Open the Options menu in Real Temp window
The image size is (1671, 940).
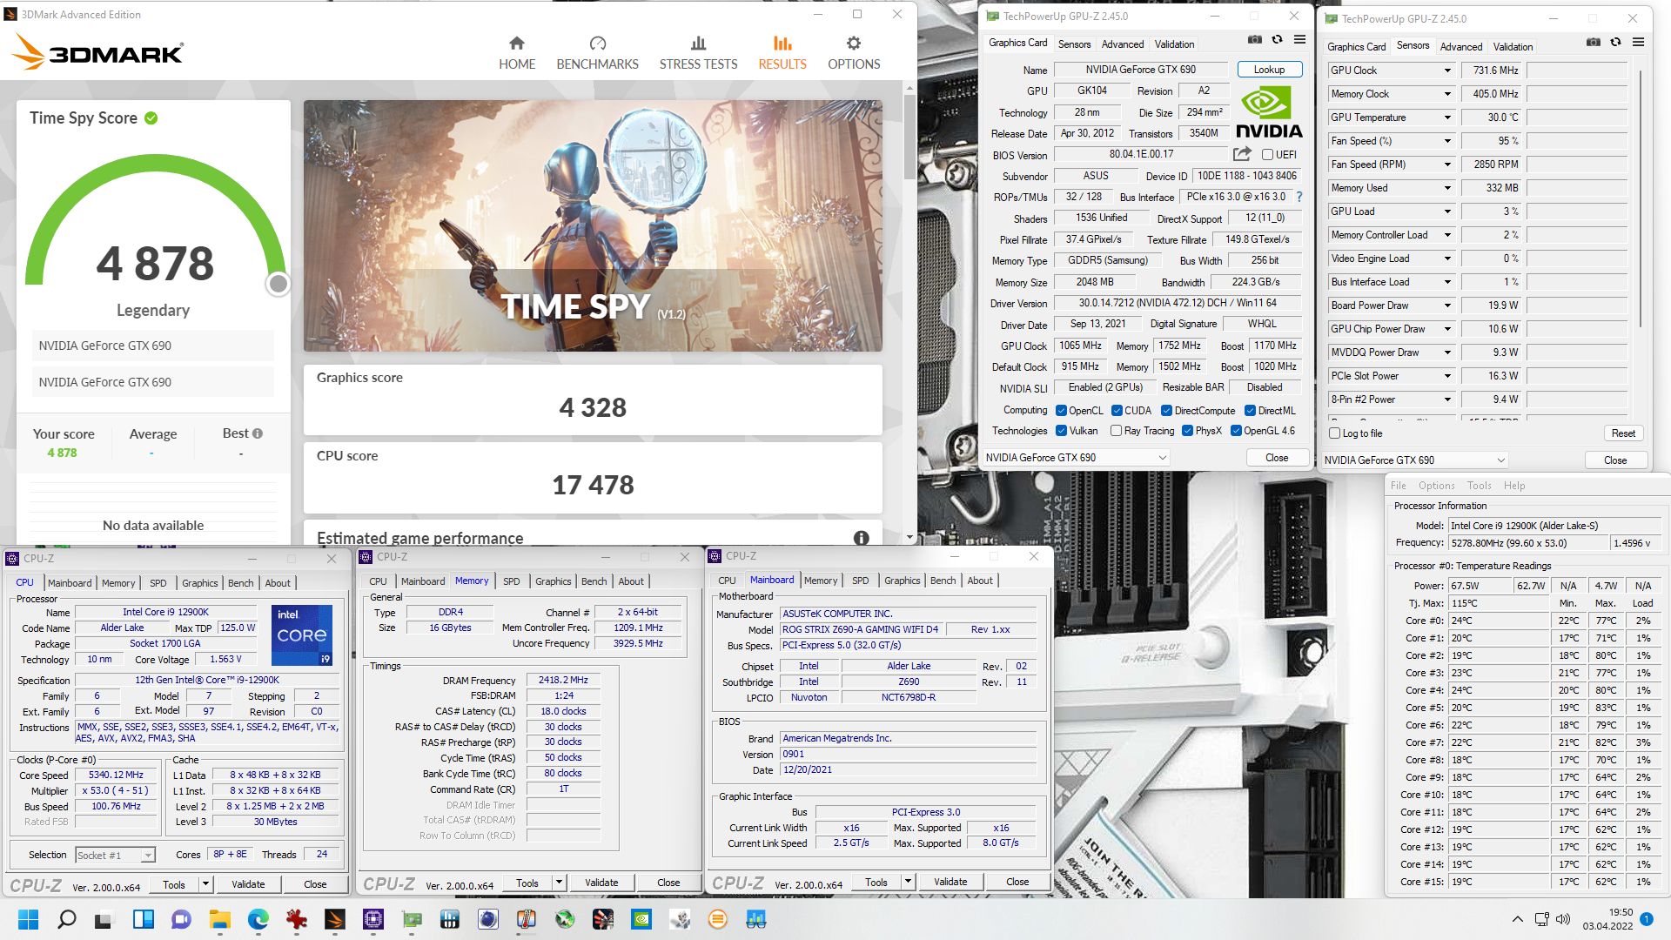point(1436,486)
